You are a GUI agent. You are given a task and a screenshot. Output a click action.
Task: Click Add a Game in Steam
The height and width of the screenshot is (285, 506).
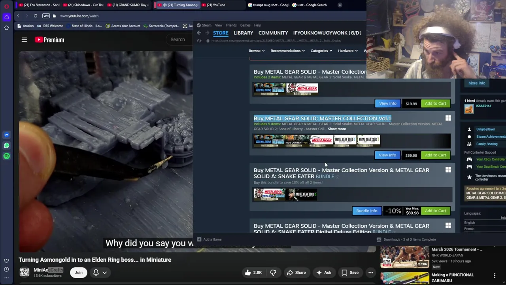(x=210, y=239)
